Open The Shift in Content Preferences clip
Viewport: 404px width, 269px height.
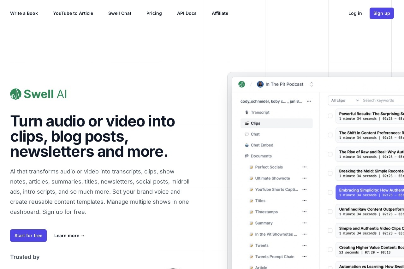(x=371, y=133)
